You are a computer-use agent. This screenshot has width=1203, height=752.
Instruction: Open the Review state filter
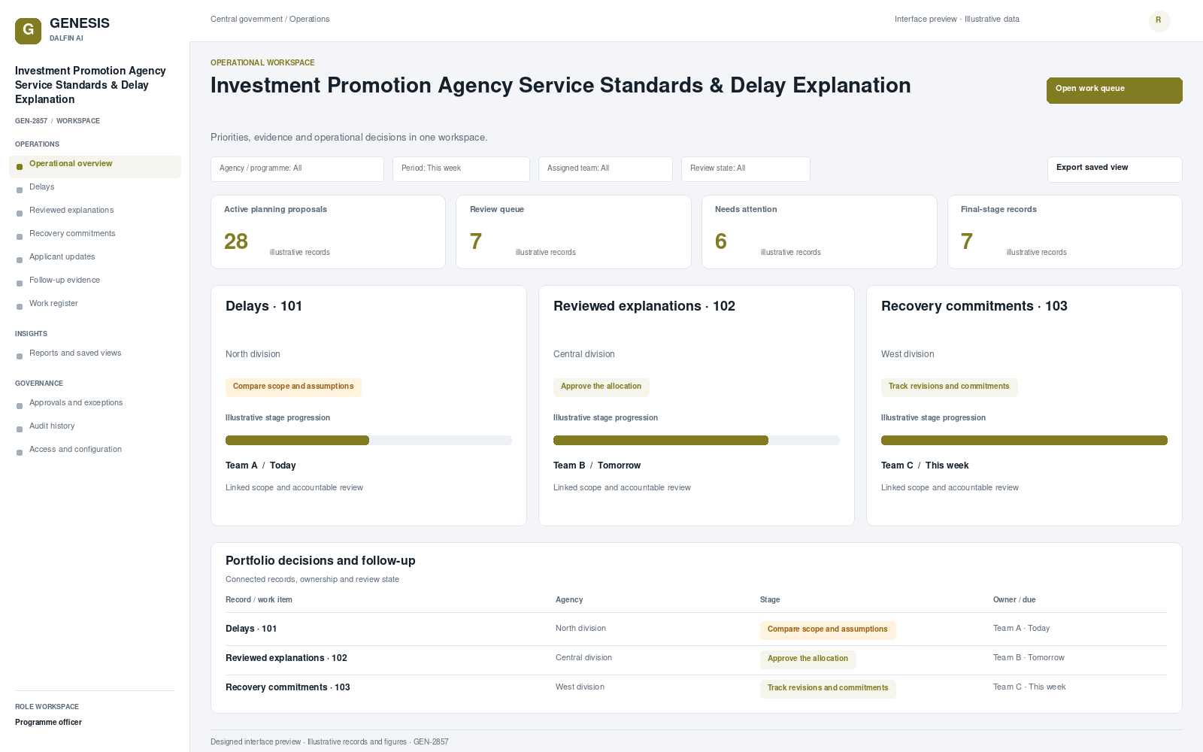(745, 169)
